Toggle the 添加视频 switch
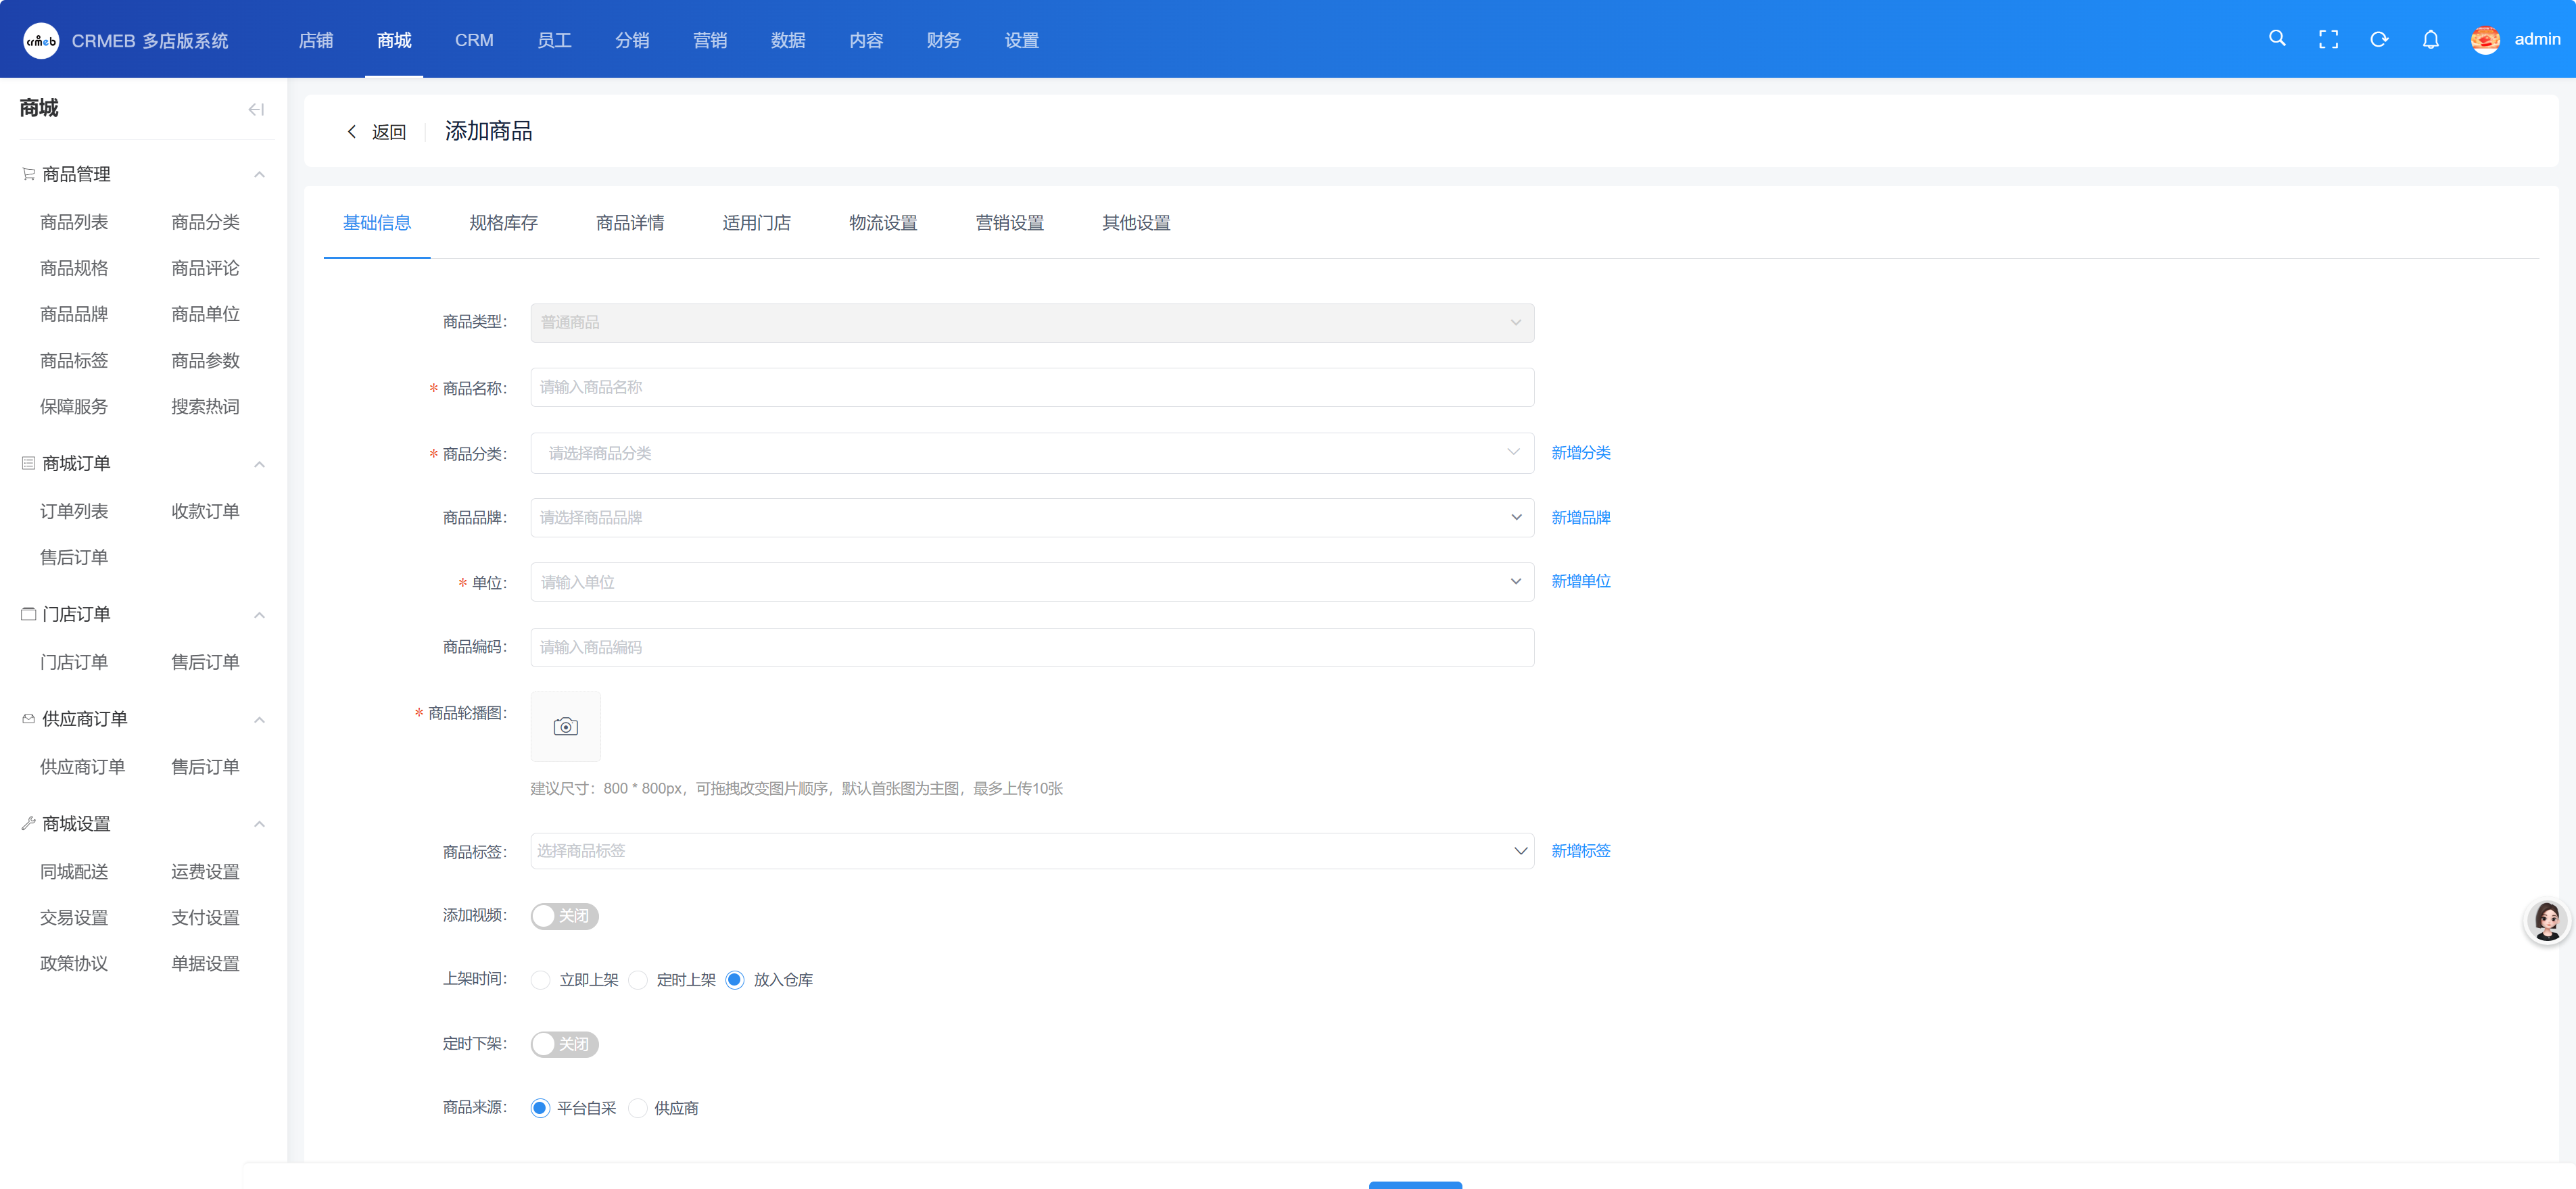This screenshot has height=1189, width=2576. (x=564, y=916)
